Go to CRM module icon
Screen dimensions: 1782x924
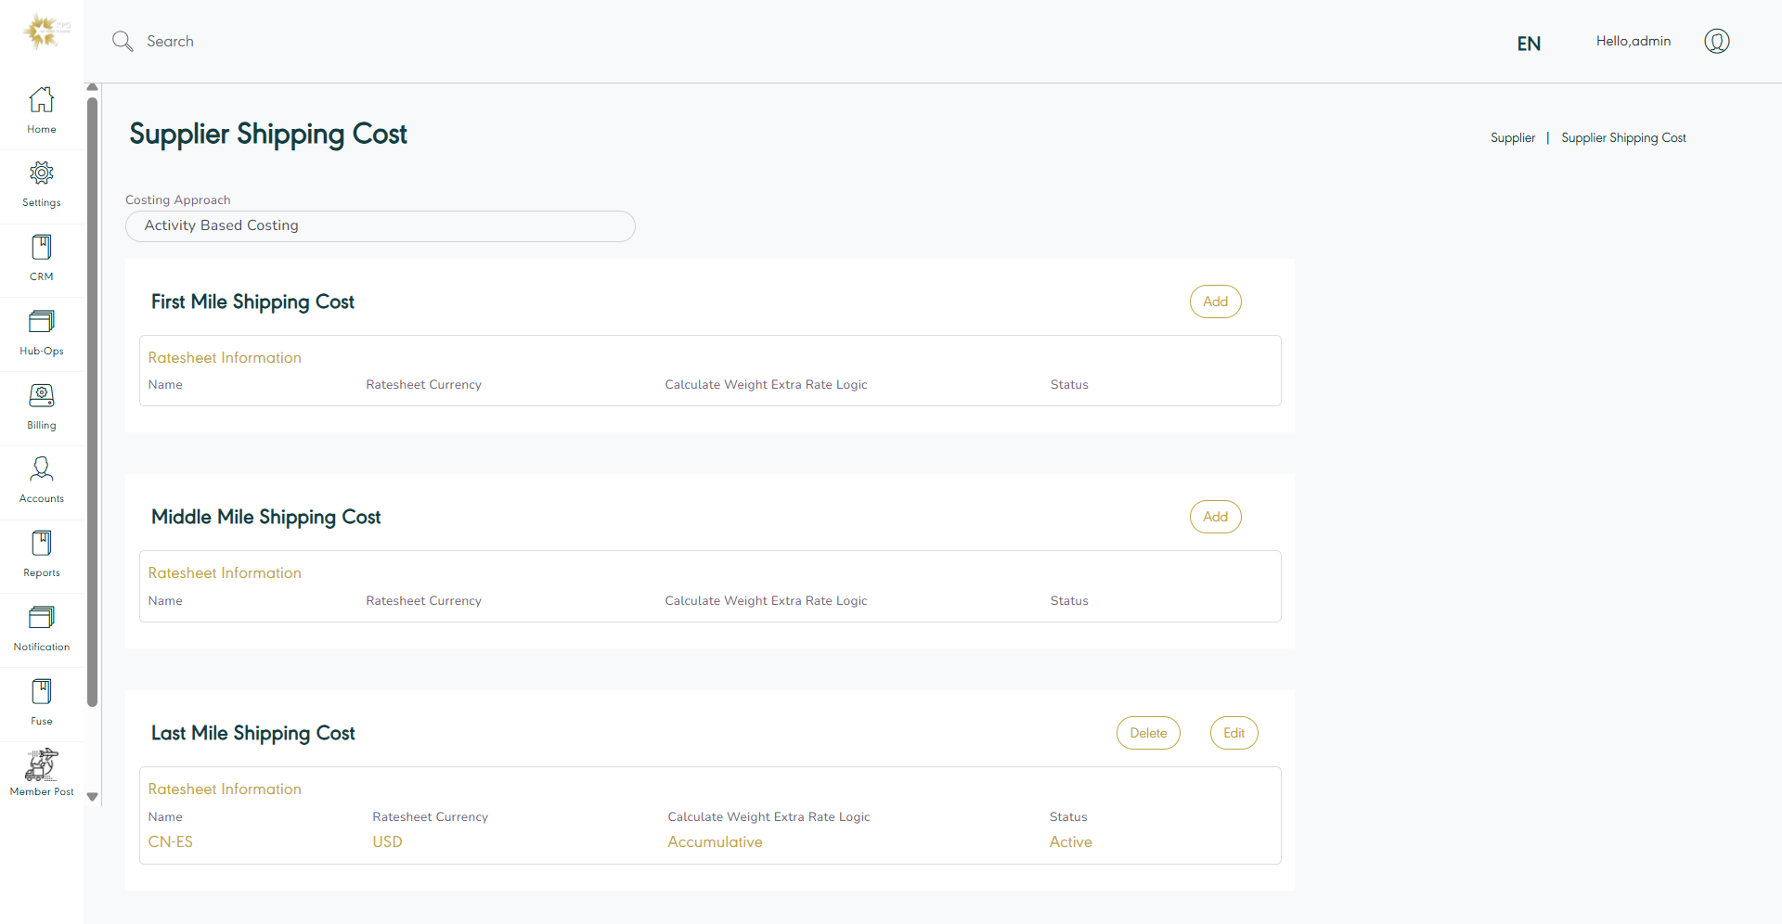pos(42,248)
